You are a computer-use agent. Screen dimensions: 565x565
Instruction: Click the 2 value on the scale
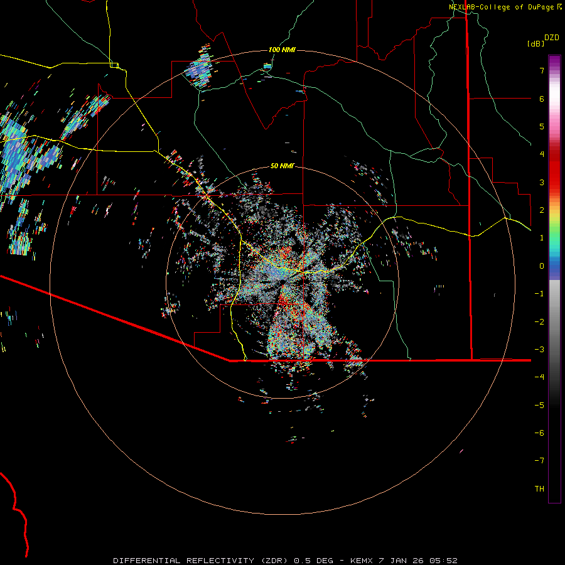542,210
